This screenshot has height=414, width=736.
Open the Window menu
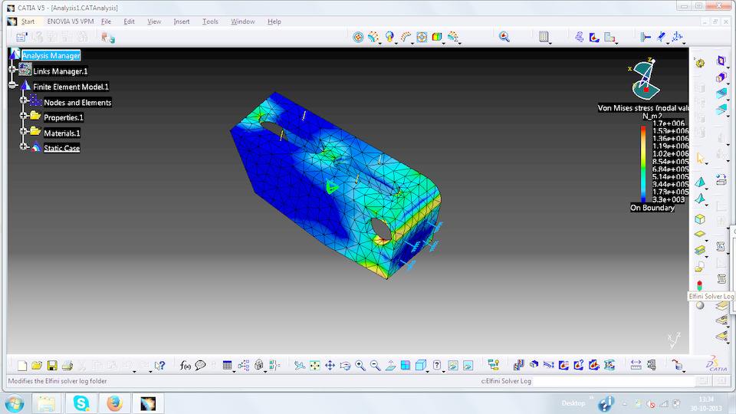[243, 21]
